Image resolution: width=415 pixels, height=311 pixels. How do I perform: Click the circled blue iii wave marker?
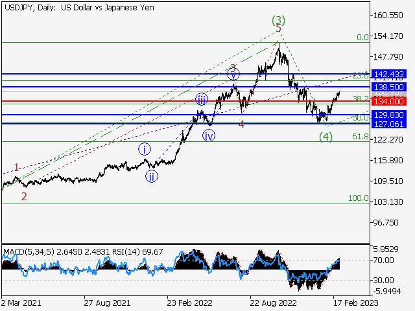[202, 99]
